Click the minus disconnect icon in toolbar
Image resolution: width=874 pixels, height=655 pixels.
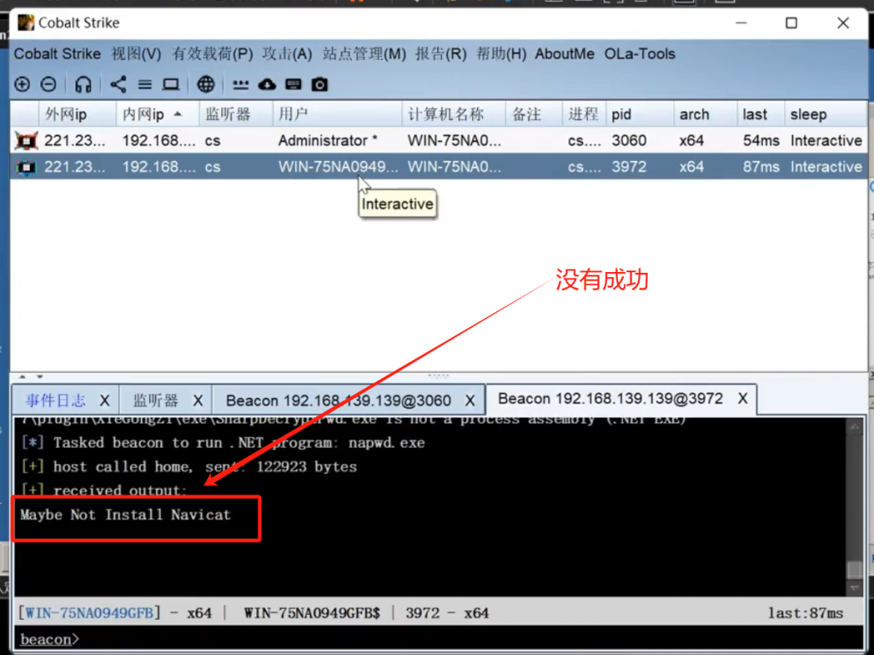tap(49, 84)
